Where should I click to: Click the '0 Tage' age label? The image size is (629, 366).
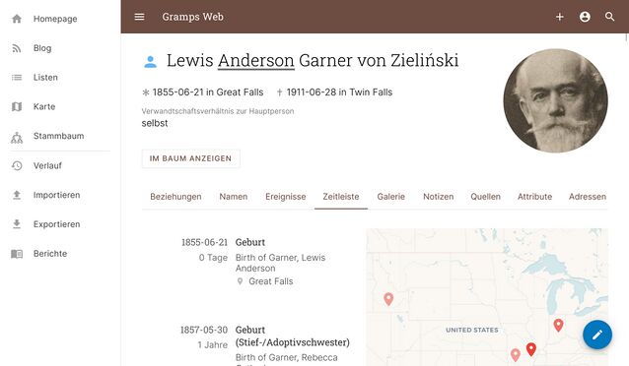(213, 258)
